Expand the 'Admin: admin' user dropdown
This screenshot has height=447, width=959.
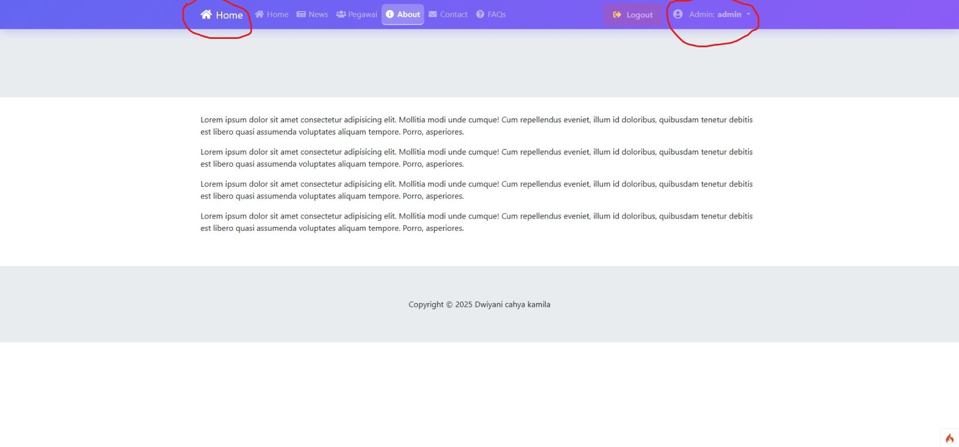[x=714, y=14]
